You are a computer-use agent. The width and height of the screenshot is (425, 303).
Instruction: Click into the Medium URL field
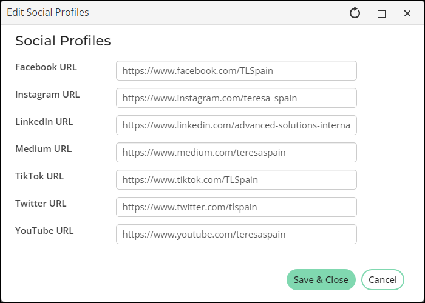236,153
